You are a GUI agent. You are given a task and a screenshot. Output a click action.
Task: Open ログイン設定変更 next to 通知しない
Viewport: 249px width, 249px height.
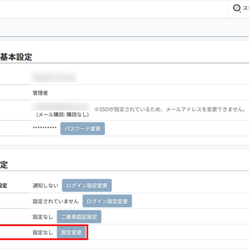(87, 185)
